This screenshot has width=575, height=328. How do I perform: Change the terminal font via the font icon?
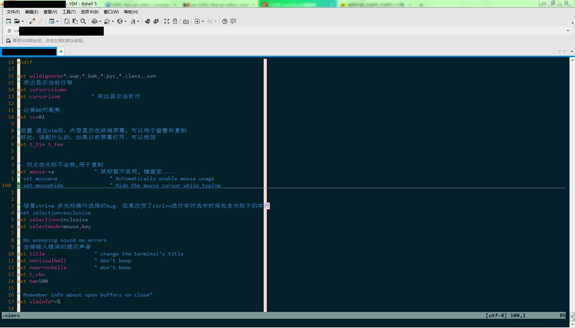(133, 21)
